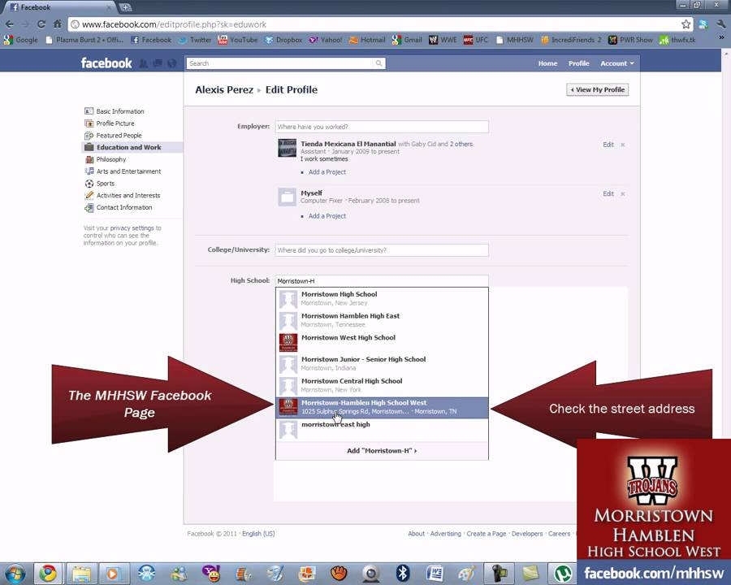
Task: Open the Yahoo! bookmark
Action: click(326, 40)
